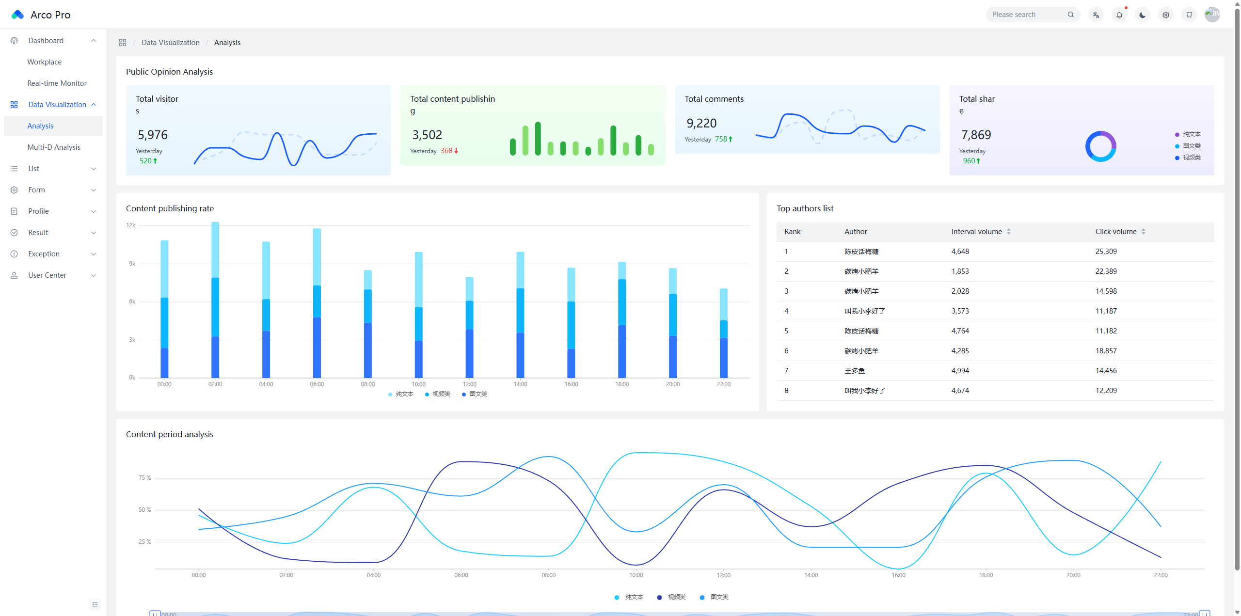Screen dimensions: 1241x616
Task: Click the breadcrumb apps grid icon
Action: [123, 43]
